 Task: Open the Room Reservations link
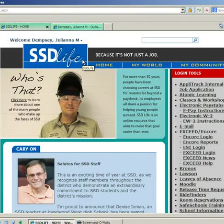coord(201,200)
